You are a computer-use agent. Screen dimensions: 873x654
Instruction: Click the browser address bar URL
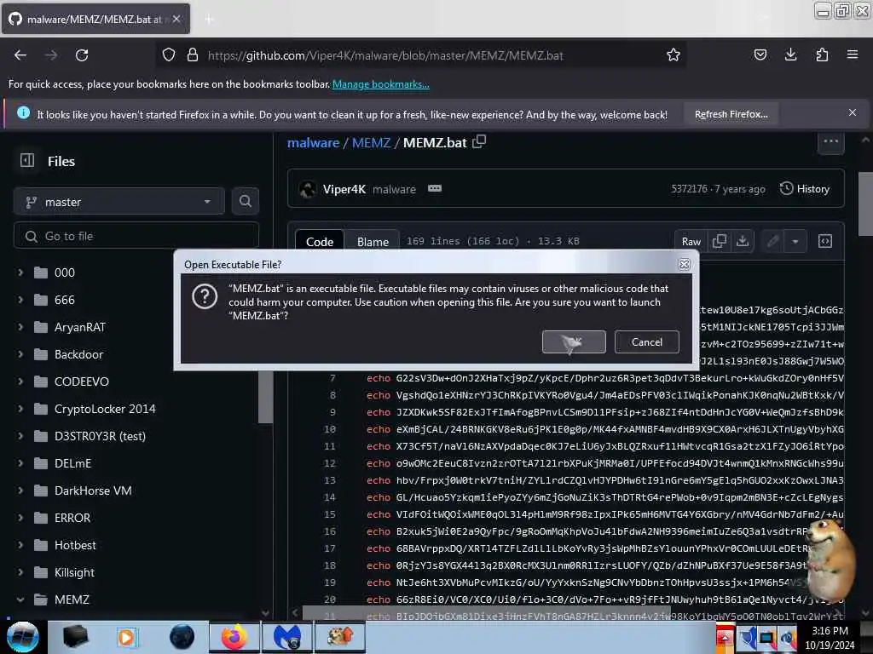click(x=385, y=55)
